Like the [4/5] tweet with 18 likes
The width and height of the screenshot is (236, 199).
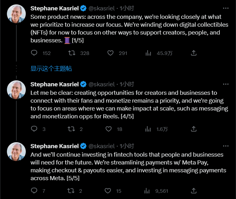pos(108,129)
